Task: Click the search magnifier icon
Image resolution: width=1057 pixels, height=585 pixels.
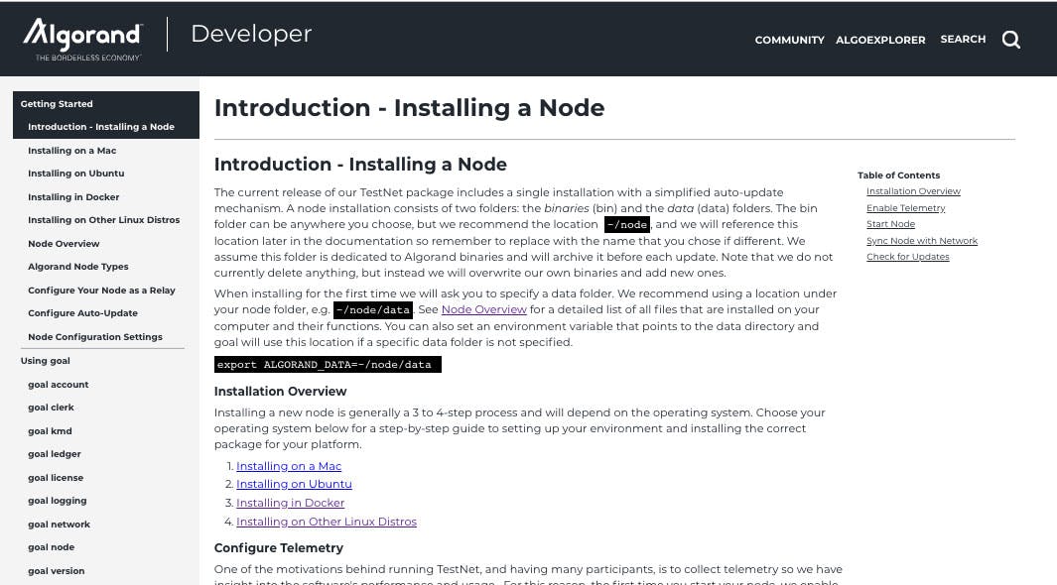Action: 1010,40
